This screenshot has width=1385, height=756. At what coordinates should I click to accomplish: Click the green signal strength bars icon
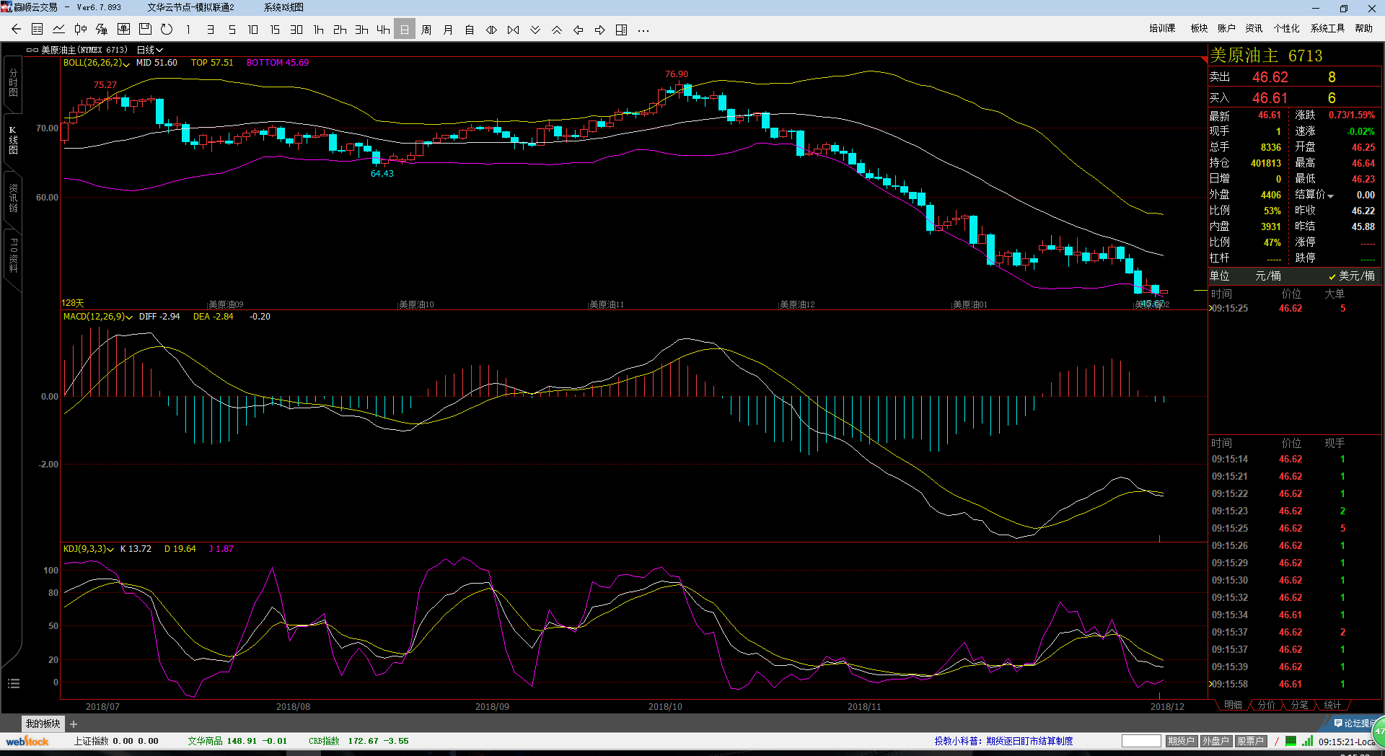1308,741
